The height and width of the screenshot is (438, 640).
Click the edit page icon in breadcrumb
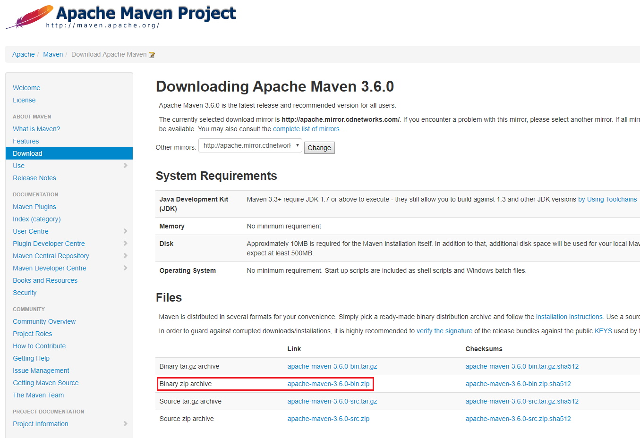[x=152, y=55]
